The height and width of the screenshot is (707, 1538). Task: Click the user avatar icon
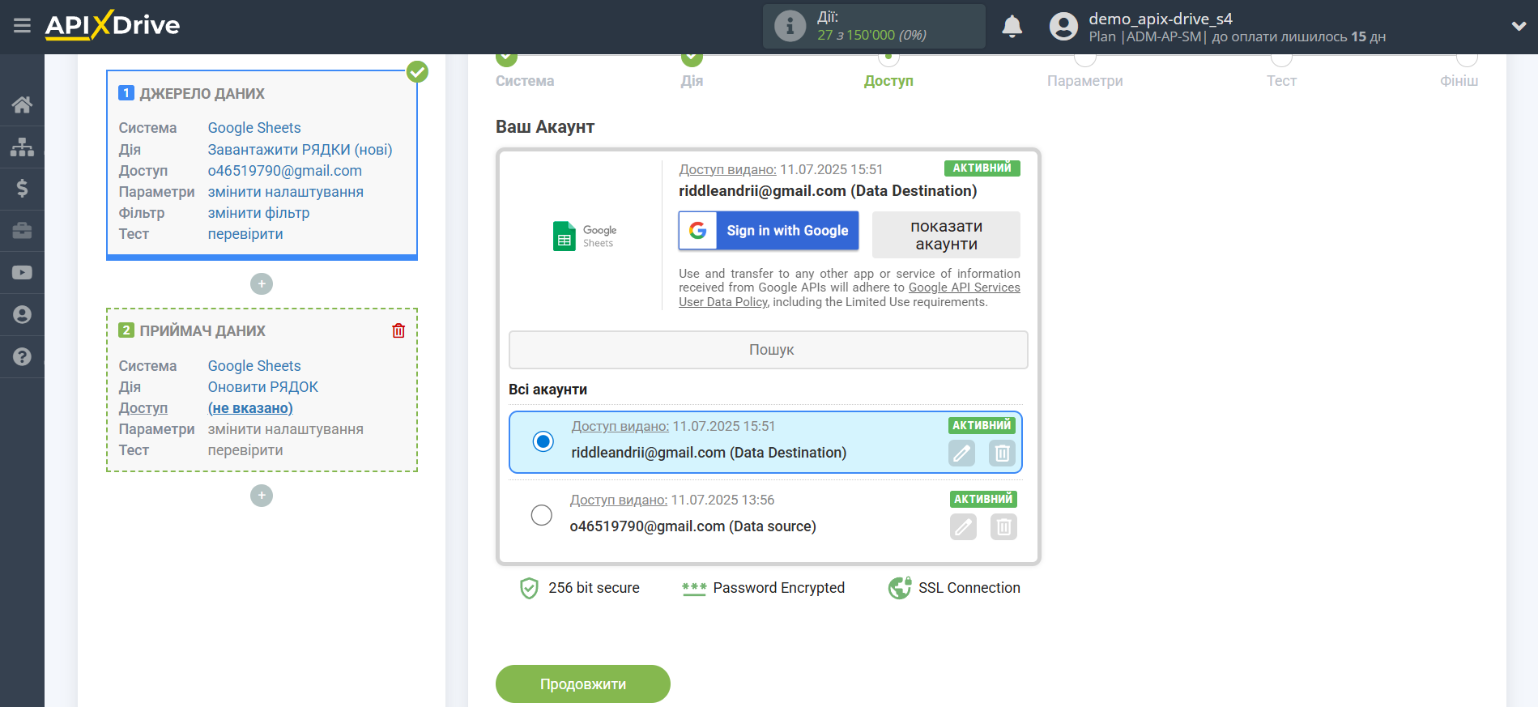point(1063,26)
